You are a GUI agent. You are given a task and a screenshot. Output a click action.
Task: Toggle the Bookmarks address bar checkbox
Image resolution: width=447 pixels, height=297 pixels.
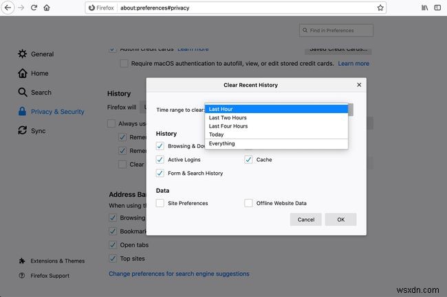pyautogui.click(x=113, y=231)
